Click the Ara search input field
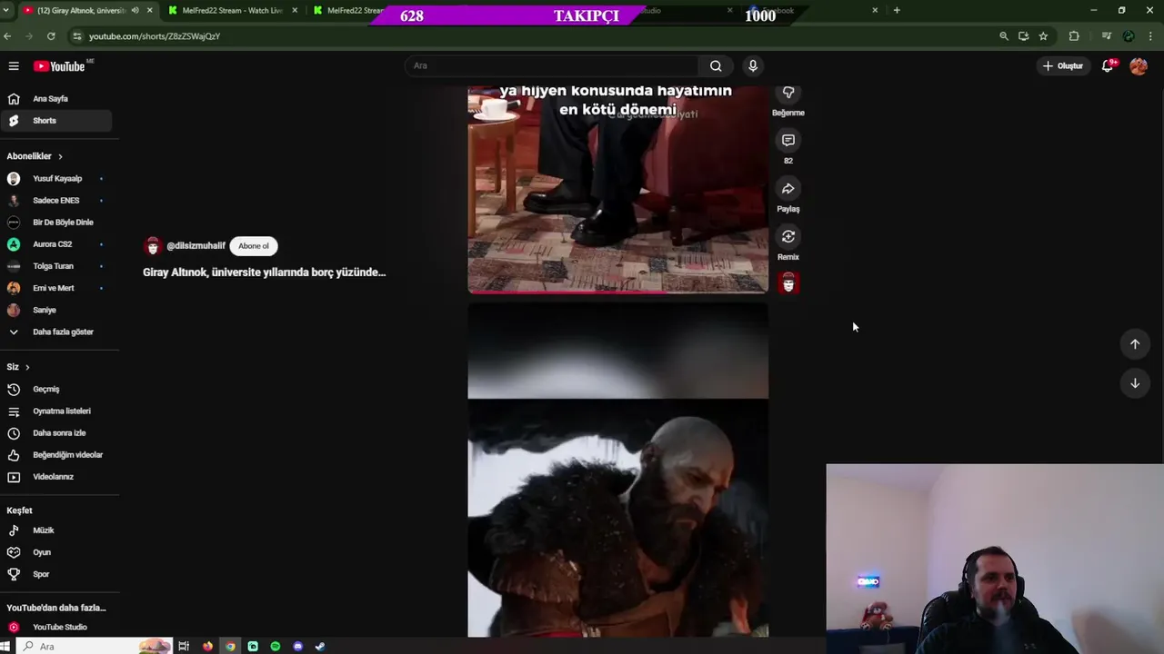Screen dimensions: 1164x654 point(552,65)
